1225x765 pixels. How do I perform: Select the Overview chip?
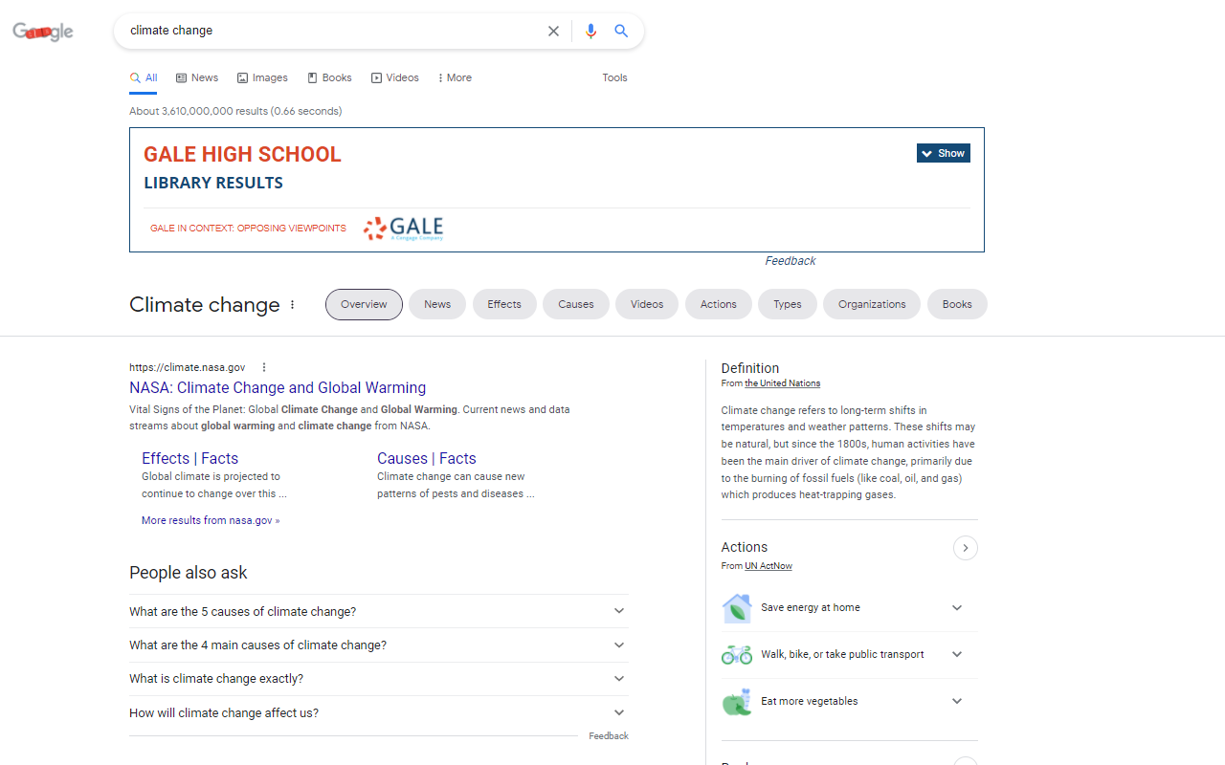tap(364, 305)
